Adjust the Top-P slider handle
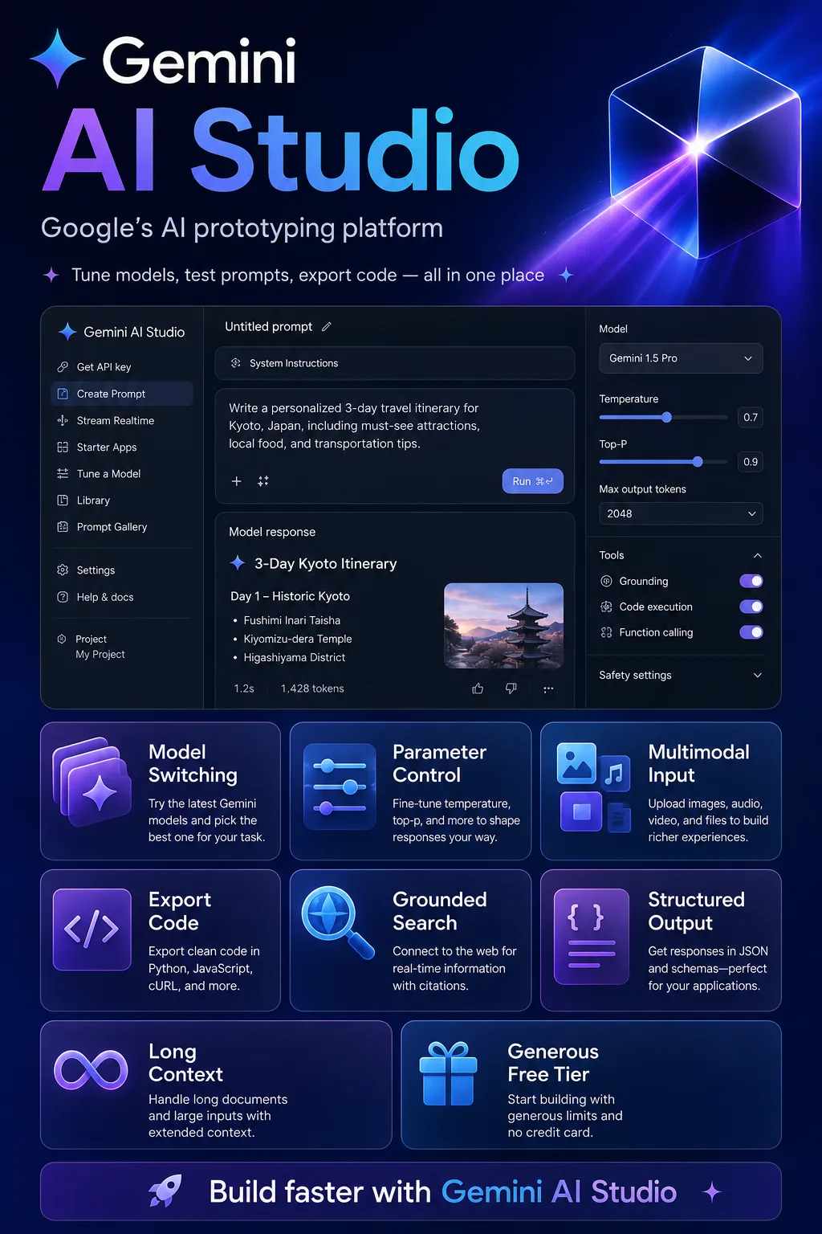The height and width of the screenshot is (1234, 822). click(x=698, y=461)
